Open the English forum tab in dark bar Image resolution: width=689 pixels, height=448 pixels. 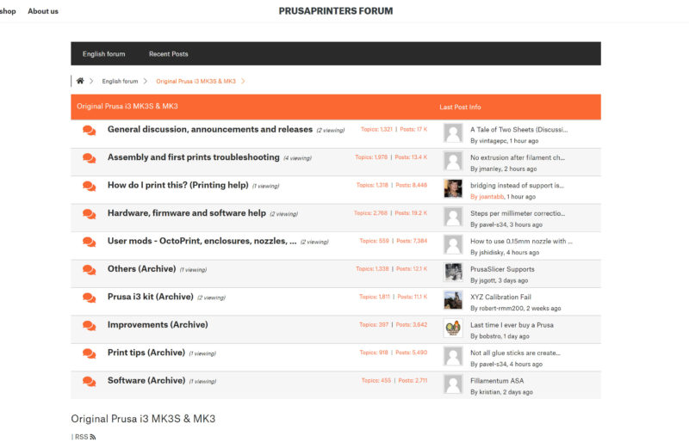coord(103,54)
